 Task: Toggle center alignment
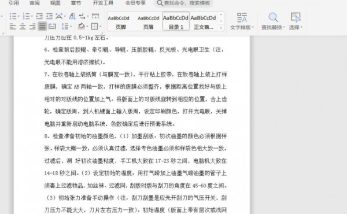[23, 27]
